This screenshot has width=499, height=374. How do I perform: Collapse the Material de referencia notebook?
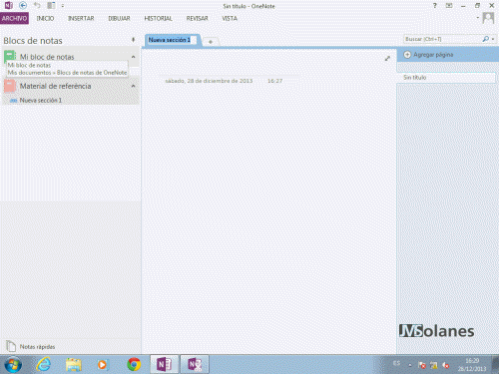tap(133, 86)
